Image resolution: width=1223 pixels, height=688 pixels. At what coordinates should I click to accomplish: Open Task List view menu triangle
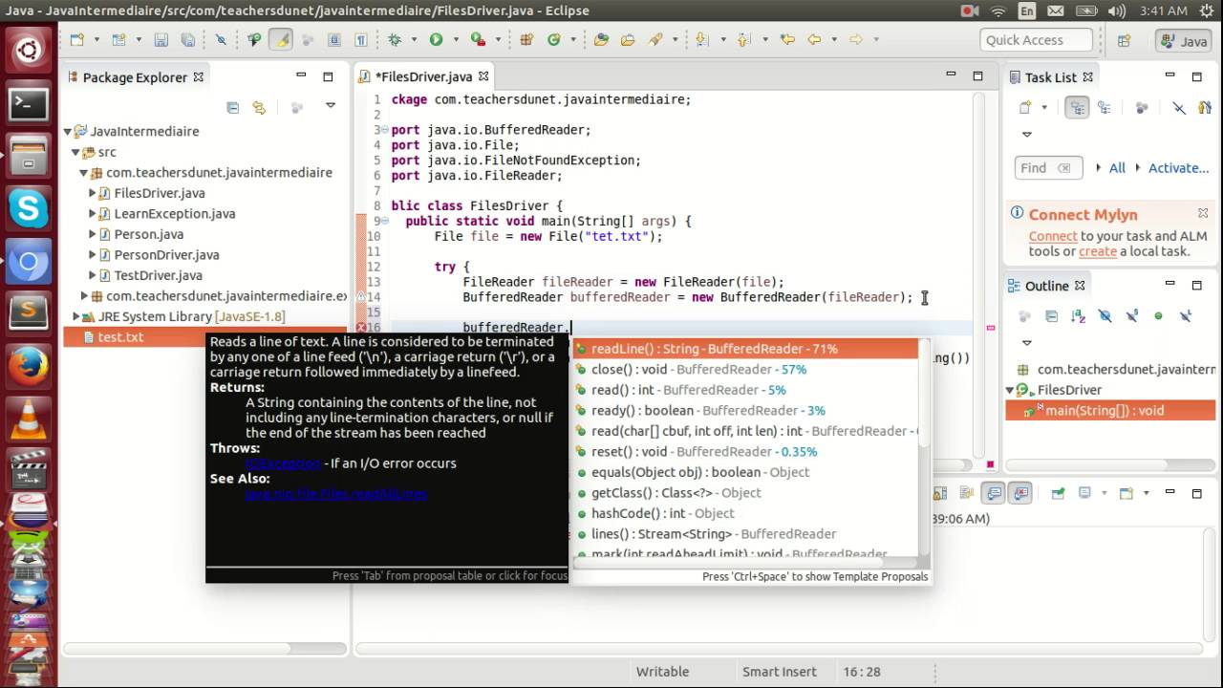point(1027,135)
